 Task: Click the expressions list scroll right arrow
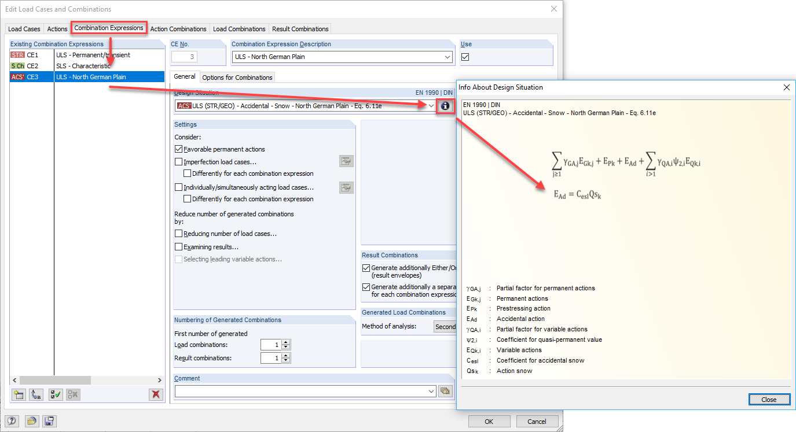(x=160, y=380)
